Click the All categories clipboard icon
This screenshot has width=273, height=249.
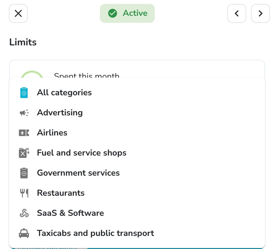coord(24,93)
